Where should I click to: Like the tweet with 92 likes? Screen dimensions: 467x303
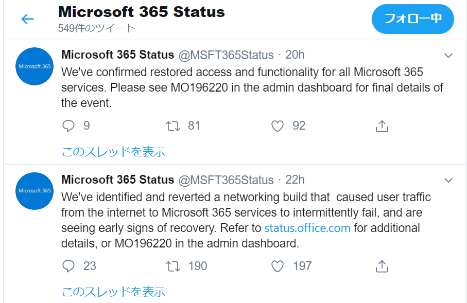[278, 126]
